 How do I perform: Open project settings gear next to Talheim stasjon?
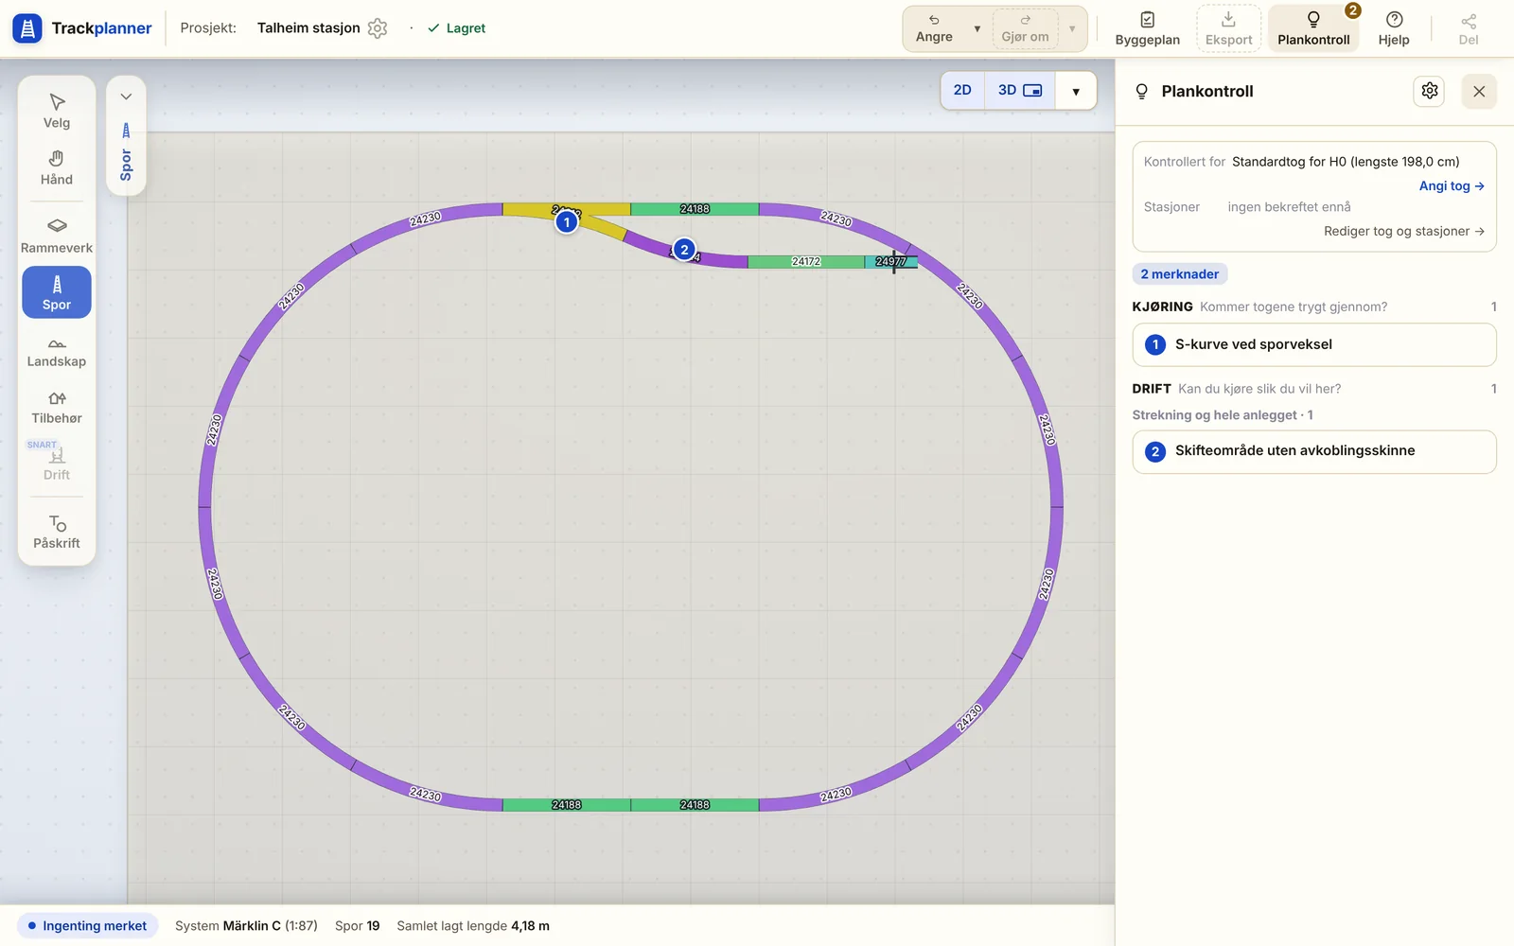click(378, 28)
